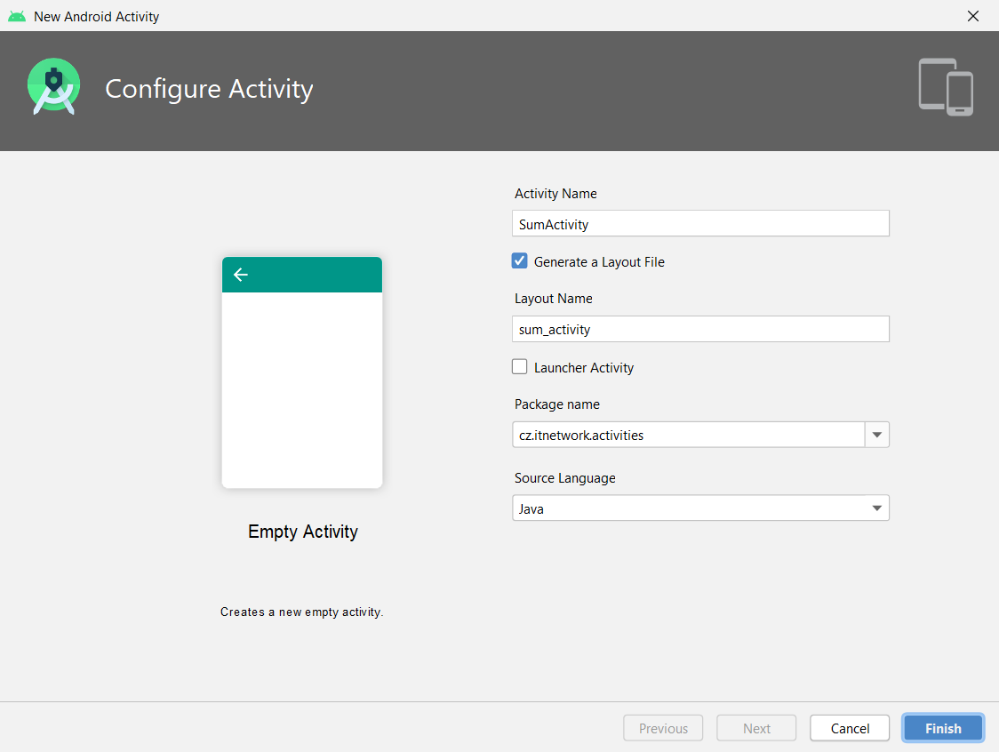
Task: Expand the Package name dropdown
Action: pos(877,435)
